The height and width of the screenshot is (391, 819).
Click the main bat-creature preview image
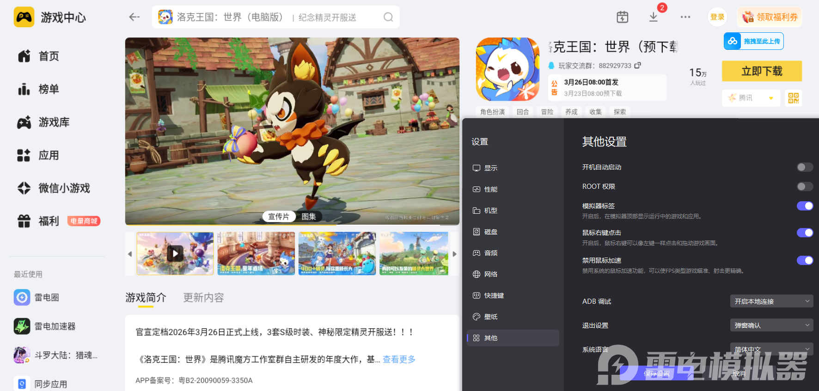coord(292,131)
